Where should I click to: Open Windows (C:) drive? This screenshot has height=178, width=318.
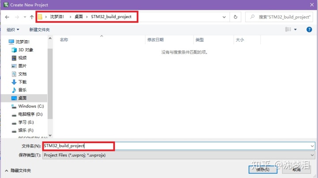(27, 106)
